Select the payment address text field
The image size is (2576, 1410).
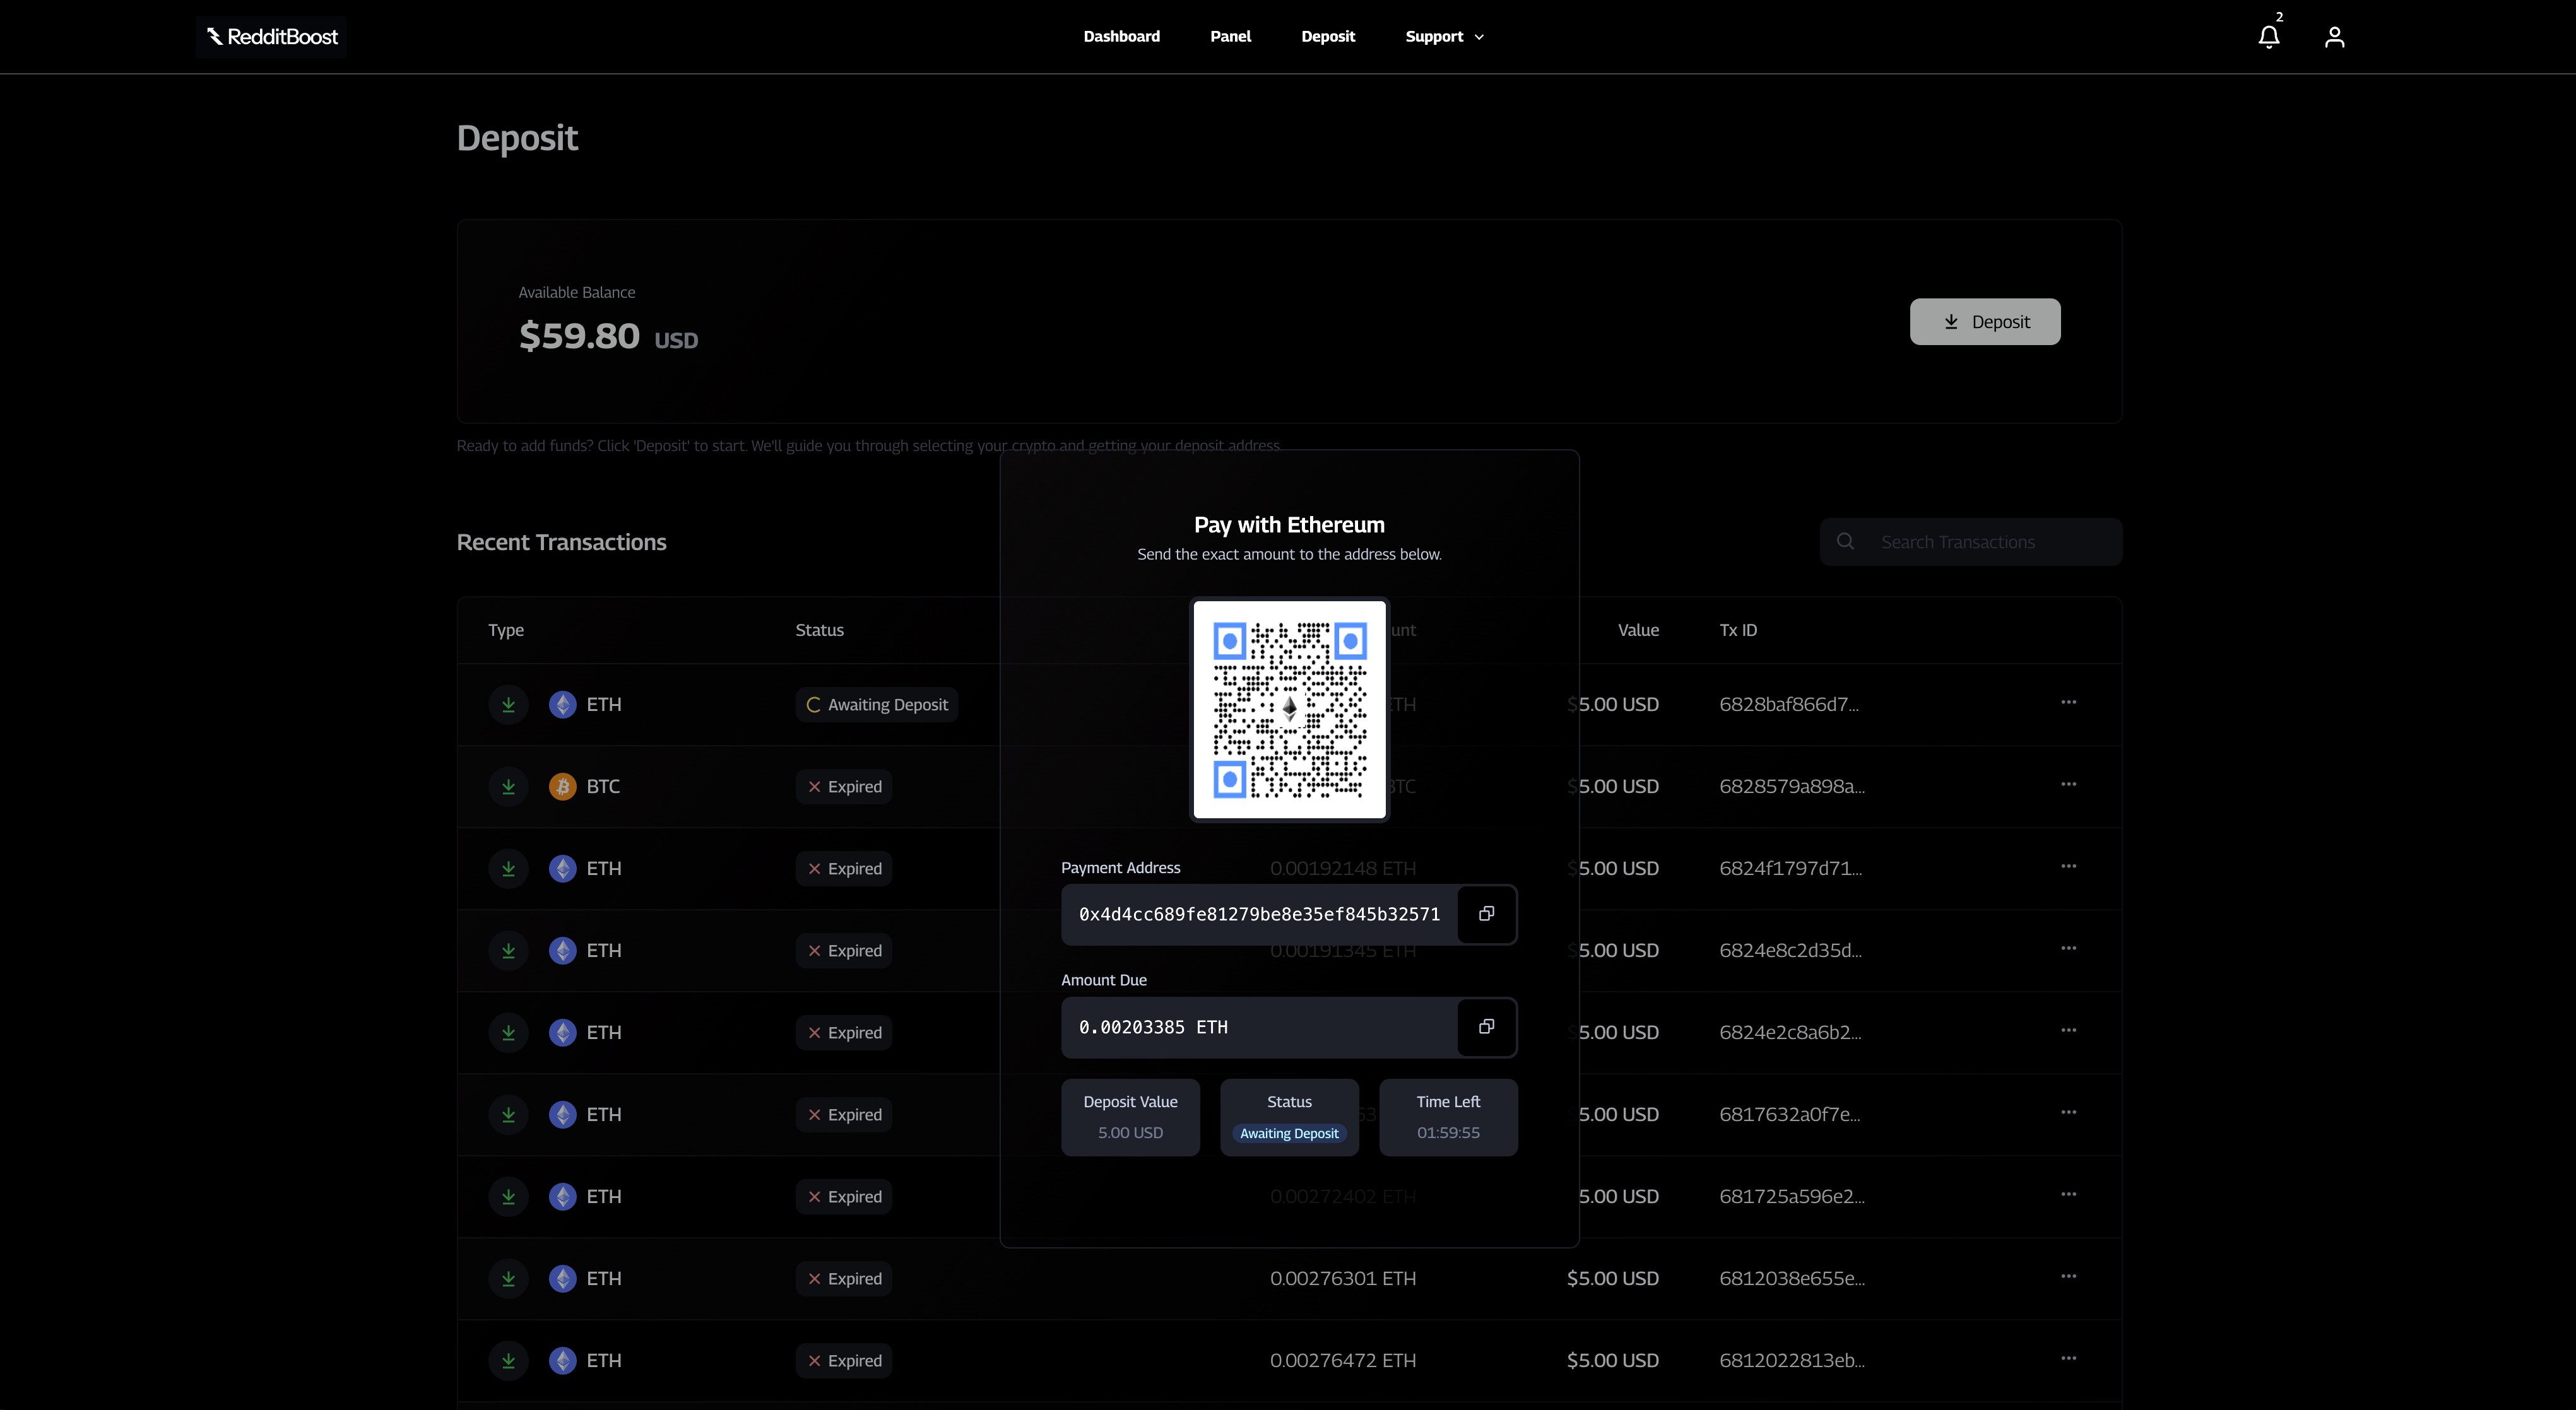pyautogui.click(x=1259, y=914)
